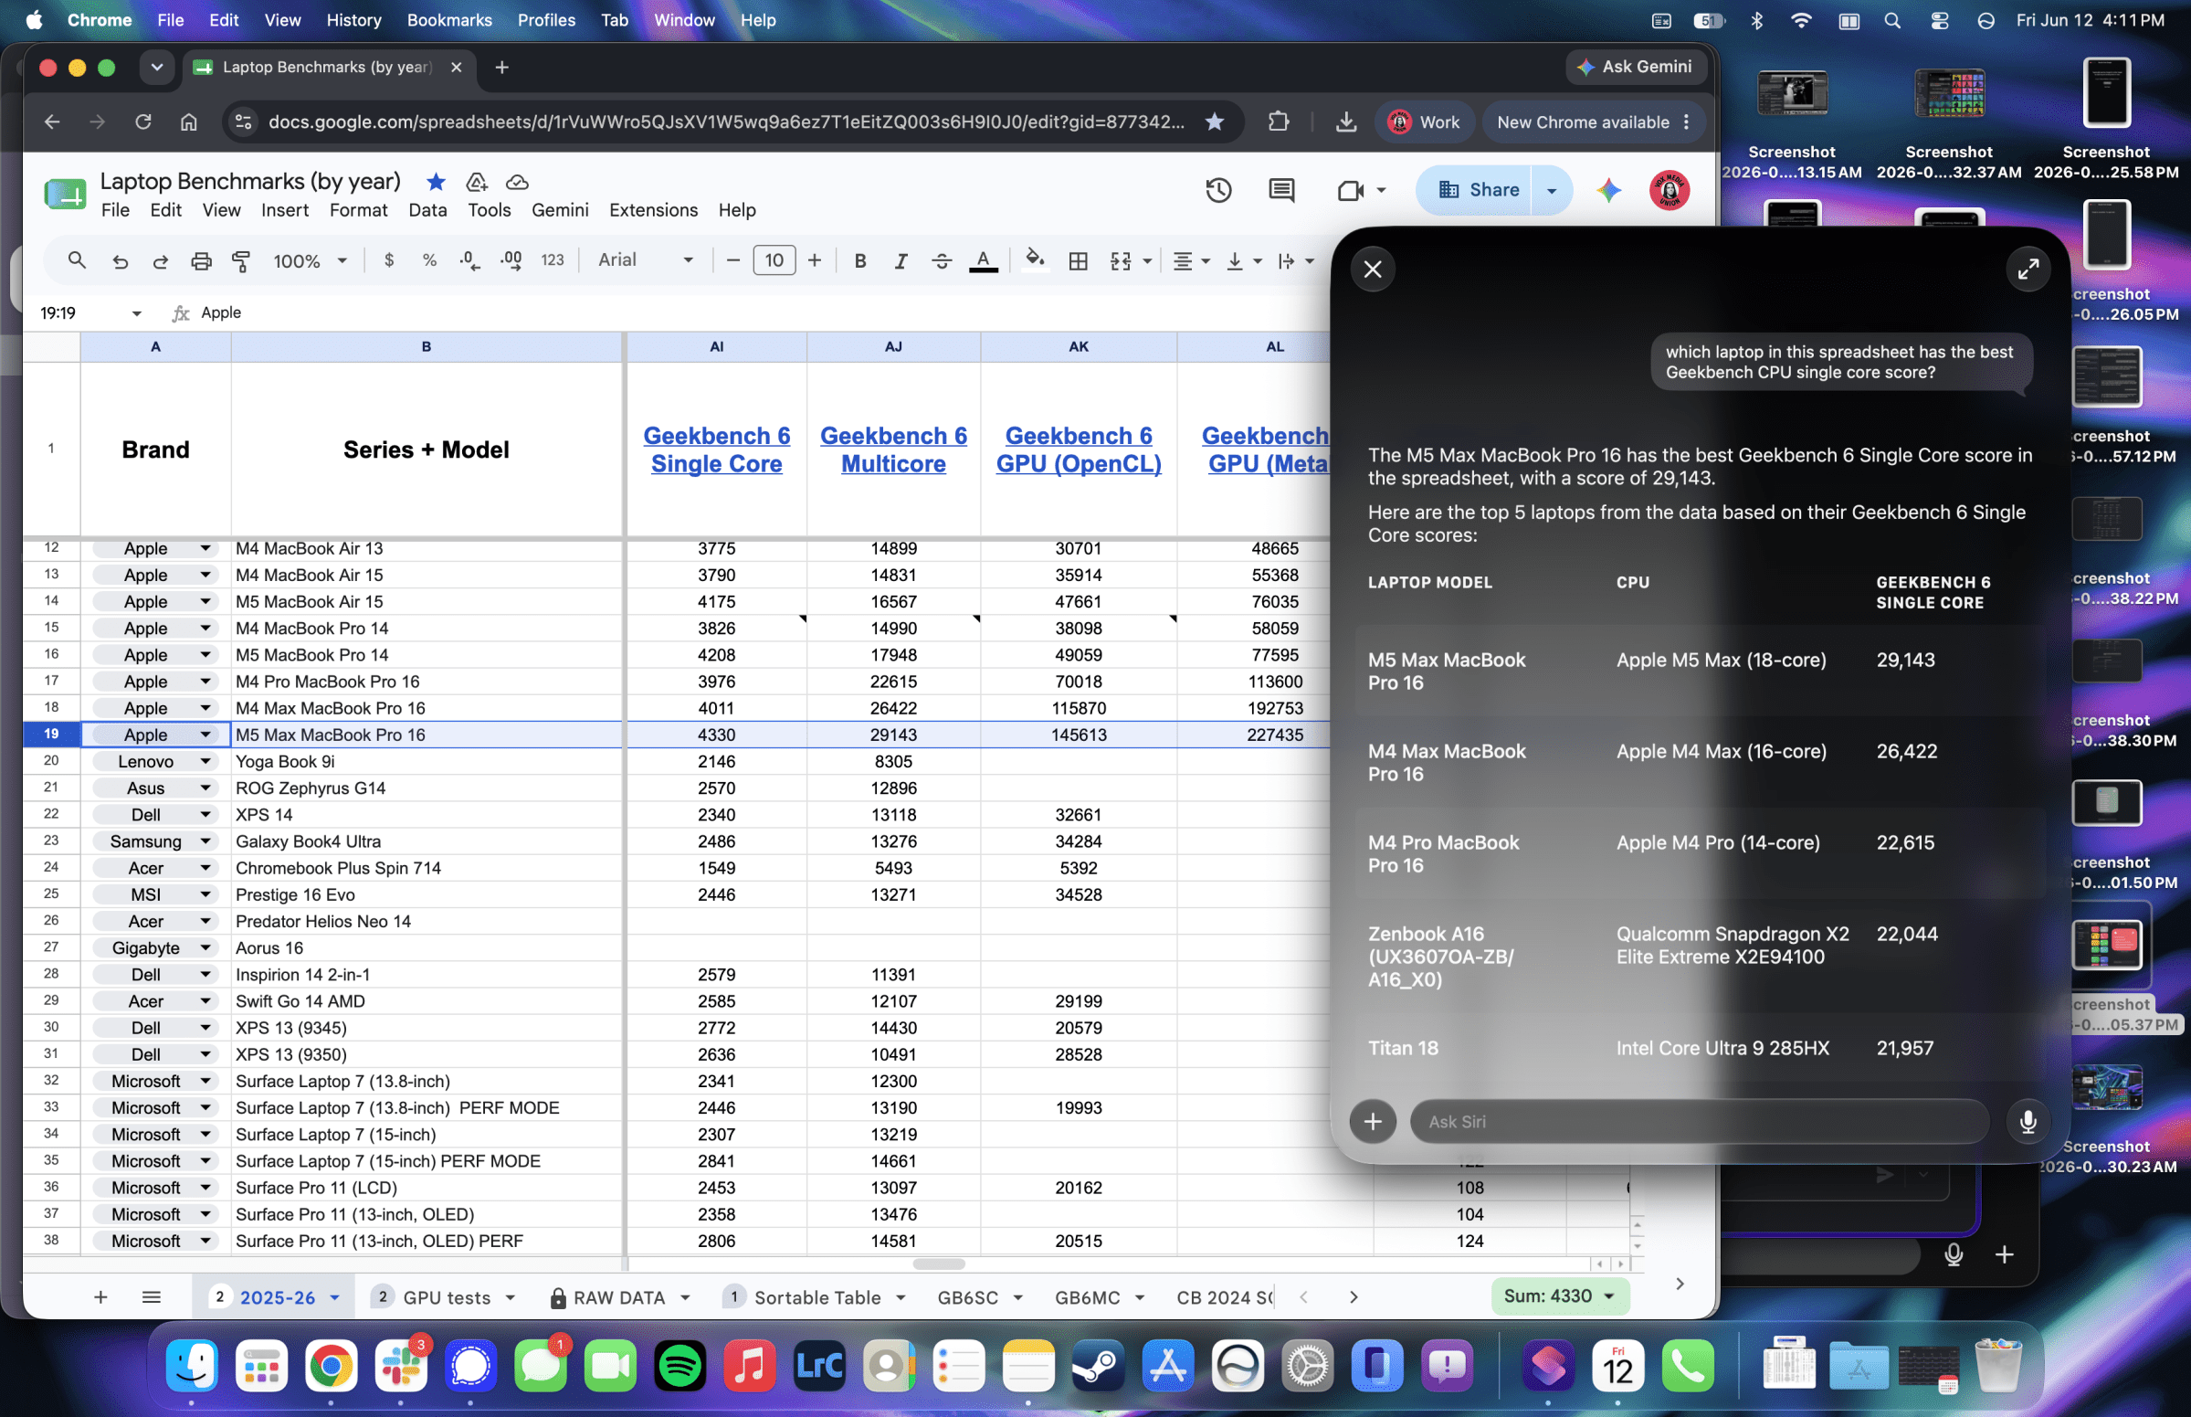Open the name box dropdown arrow

(x=136, y=313)
